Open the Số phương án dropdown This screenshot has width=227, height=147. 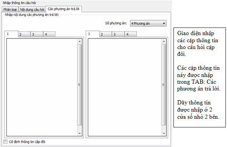[x=148, y=23]
